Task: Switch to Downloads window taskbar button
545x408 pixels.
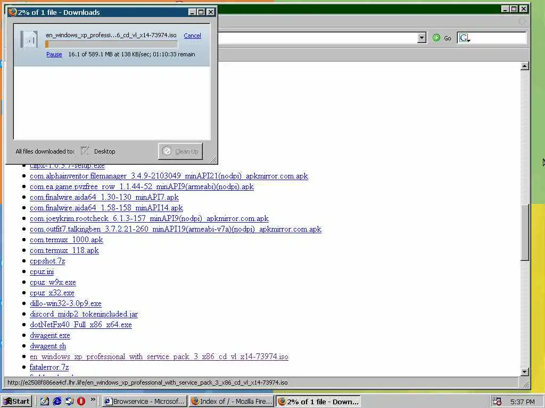Action: [318, 402]
